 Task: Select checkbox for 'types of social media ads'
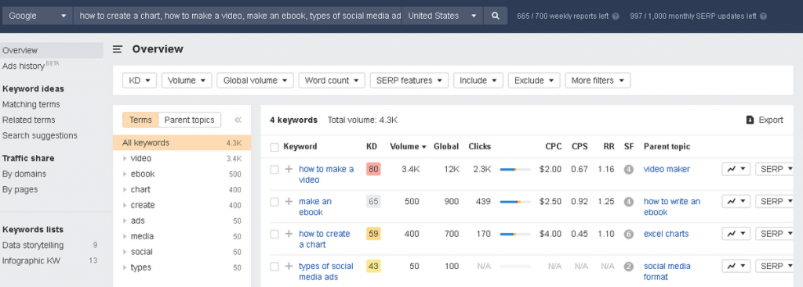(x=274, y=267)
